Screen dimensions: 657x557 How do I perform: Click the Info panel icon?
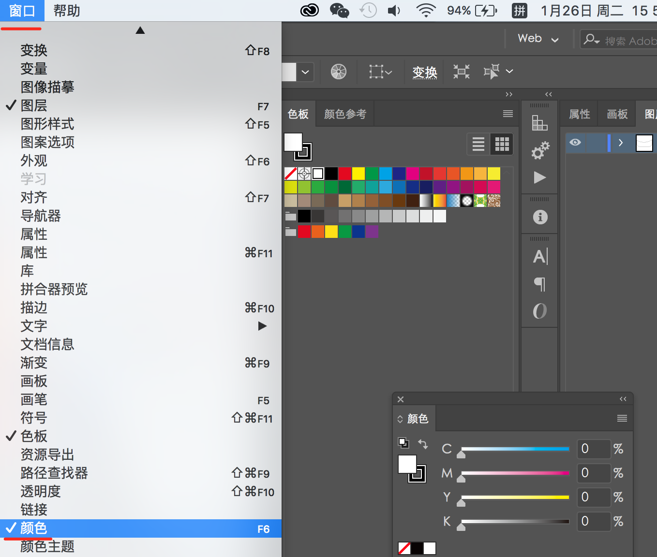pyautogui.click(x=540, y=217)
